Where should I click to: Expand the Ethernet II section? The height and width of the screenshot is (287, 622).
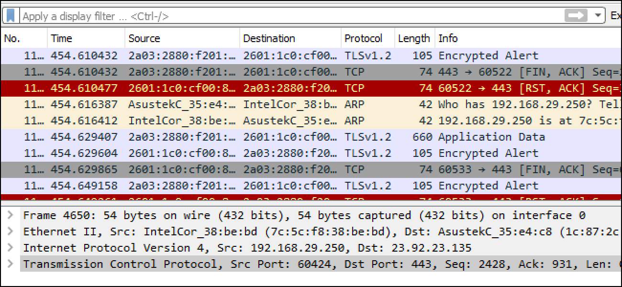[x=10, y=232]
